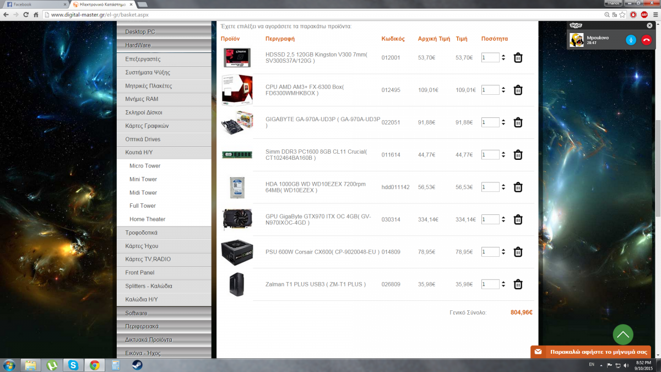Change quantity stepper for Crucial DDR3 RAM
The image size is (661, 372).
tap(503, 155)
